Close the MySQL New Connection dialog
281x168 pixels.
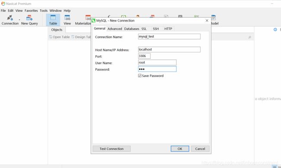(207, 21)
